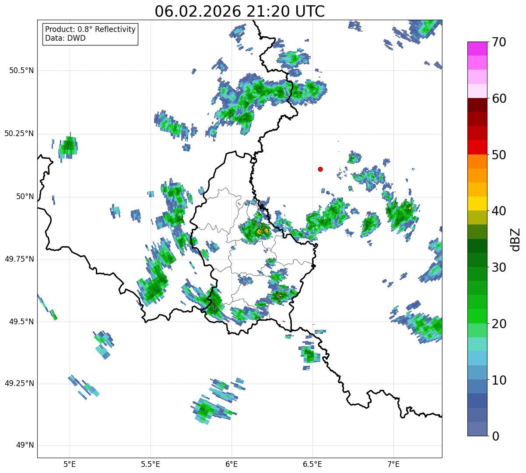This screenshot has height=473, width=526.
Task: Click the colorbar tick label '20'
Action: click(499, 324)
